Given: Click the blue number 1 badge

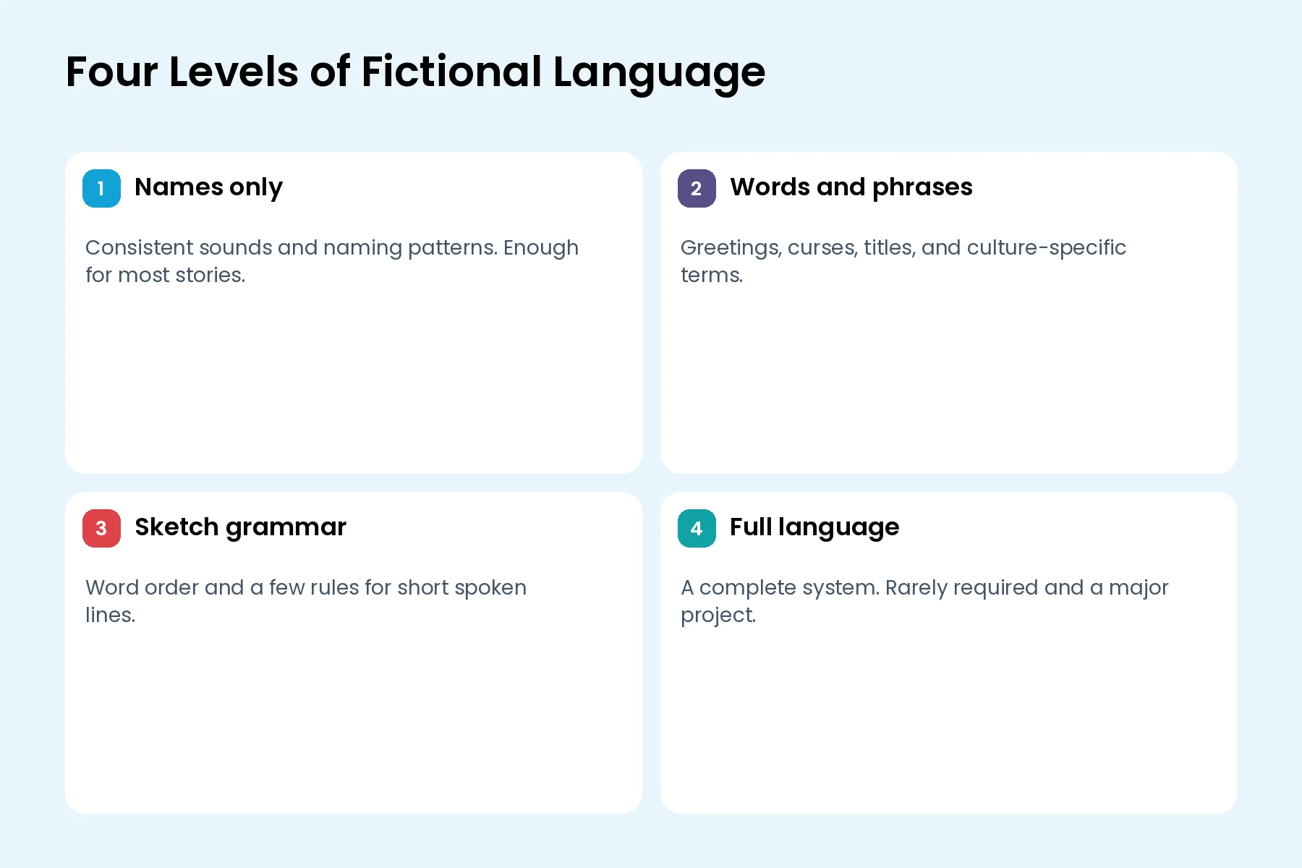Looking at the screenshot, I should click(101, 189).
